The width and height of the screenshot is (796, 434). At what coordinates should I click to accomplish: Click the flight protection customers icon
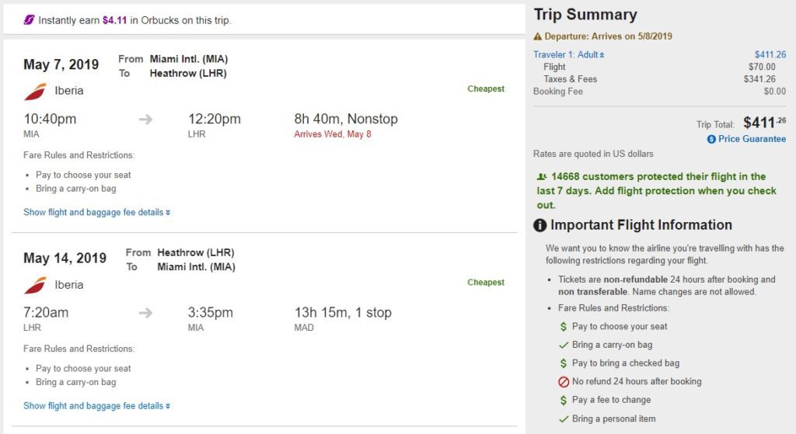click(x=541, y=177)
